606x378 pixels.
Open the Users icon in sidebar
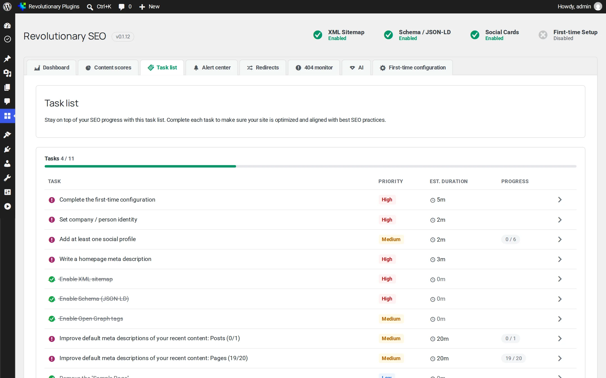click(x=7, y=164)
